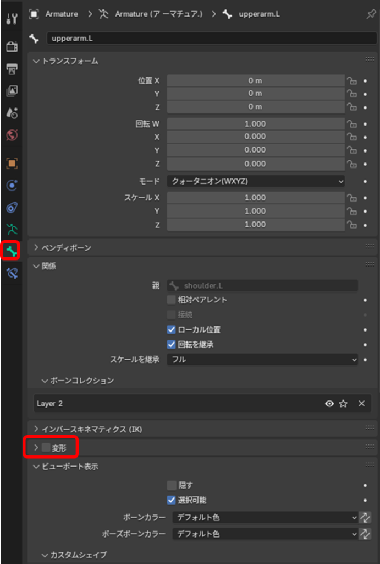This screenshot has height=564, width=380.
Task: Expand the インバースキネマティクス (IK) panel
Action: pos(88,429)
